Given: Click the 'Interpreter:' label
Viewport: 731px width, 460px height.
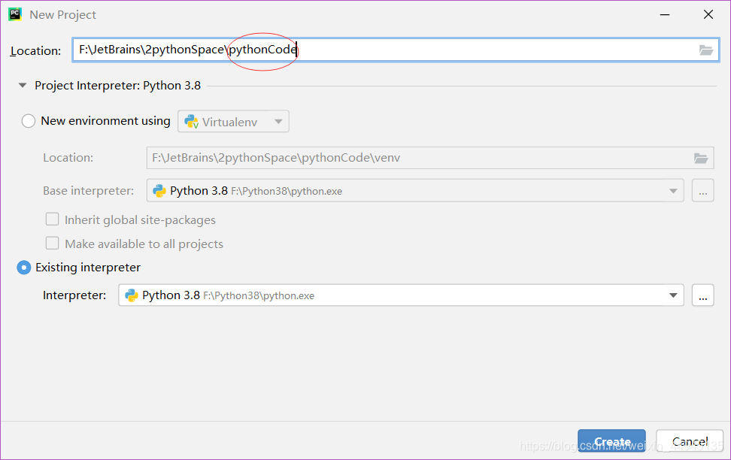Looking at the screenshot, I should [x=74, y=295].
